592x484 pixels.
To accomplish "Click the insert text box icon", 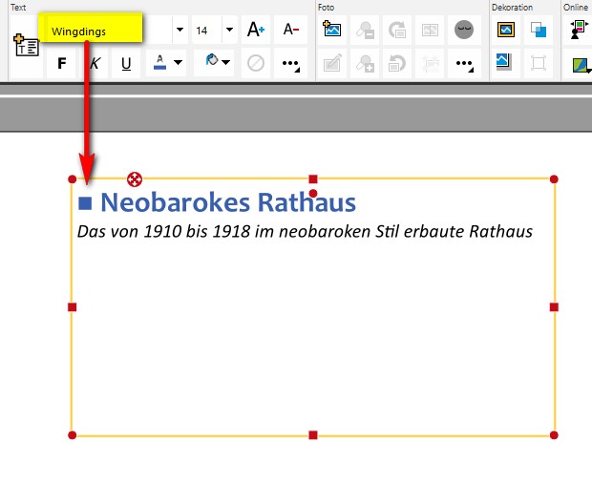I will click(x=24, y=46).
